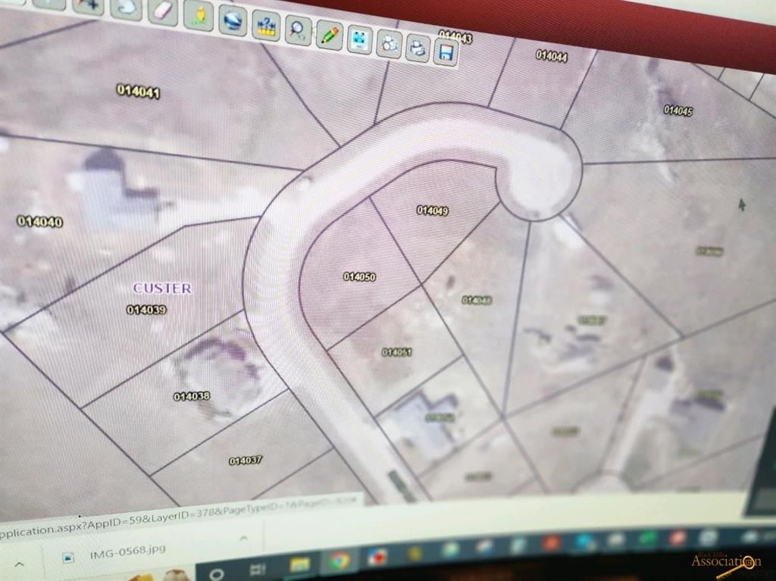Open download options chevron next to IMG-0568.jpg

tap(244, 539)
